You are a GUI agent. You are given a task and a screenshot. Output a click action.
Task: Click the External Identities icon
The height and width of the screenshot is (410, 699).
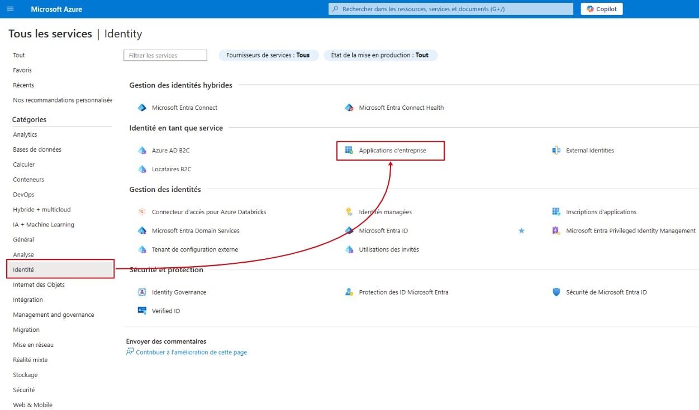click(x=556, y=151)
